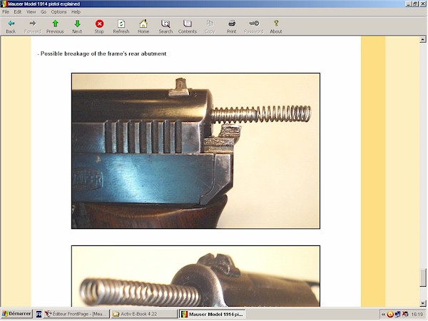
Task: Click the recoil spring close-up photo
Action: coord(195,276)
